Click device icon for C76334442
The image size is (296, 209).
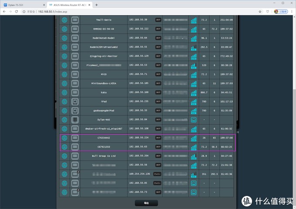[x=75, y=138]
